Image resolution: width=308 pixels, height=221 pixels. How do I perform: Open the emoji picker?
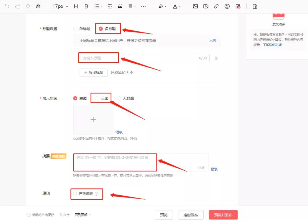pyautogui.click(x=227, y=6)
